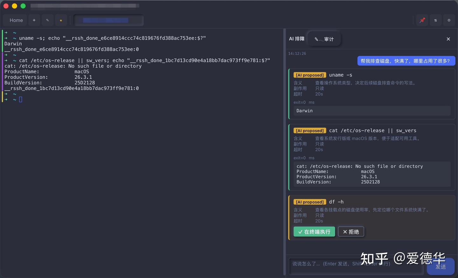Viewport: 458px width, 278px height.
Task: Click the Darwin line in the terminal
Action: coord(13,44)
